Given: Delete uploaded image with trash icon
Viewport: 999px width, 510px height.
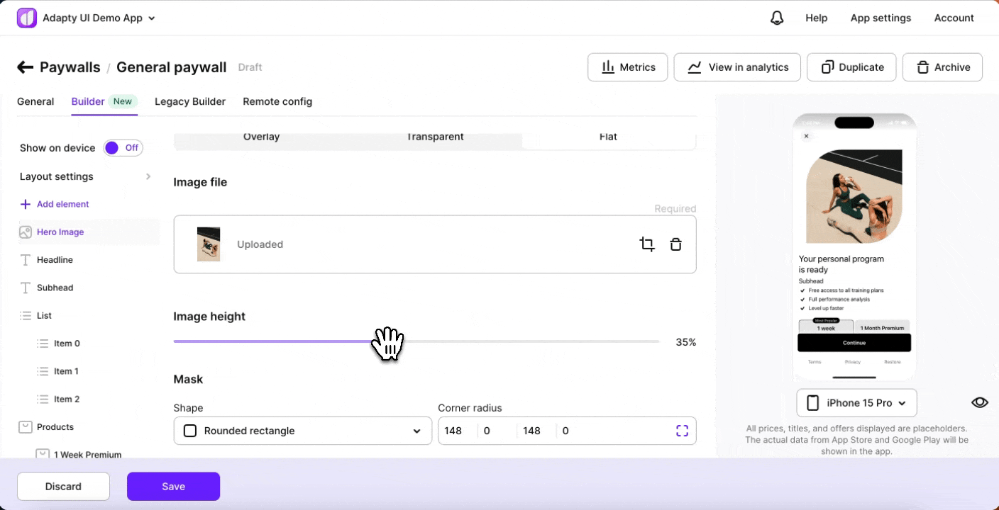Looking at the screenshot, I should coord(675,244).
